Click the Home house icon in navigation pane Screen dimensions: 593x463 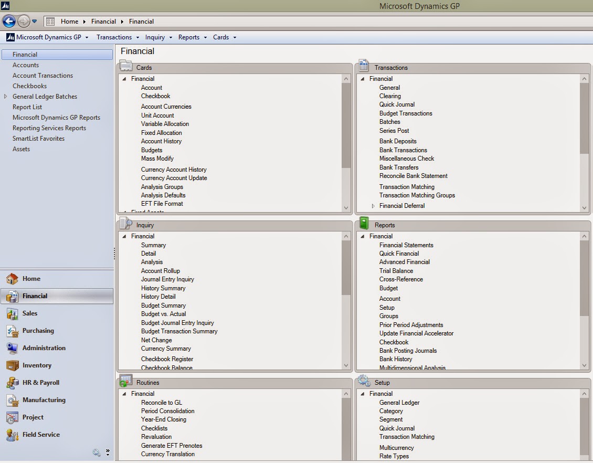click(12, 279)
